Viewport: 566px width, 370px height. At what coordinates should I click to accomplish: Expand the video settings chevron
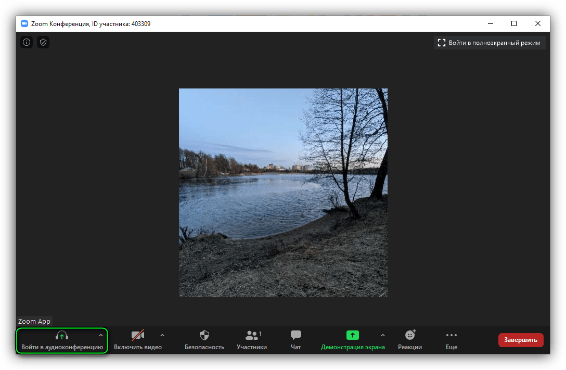(x=162, y=335)
